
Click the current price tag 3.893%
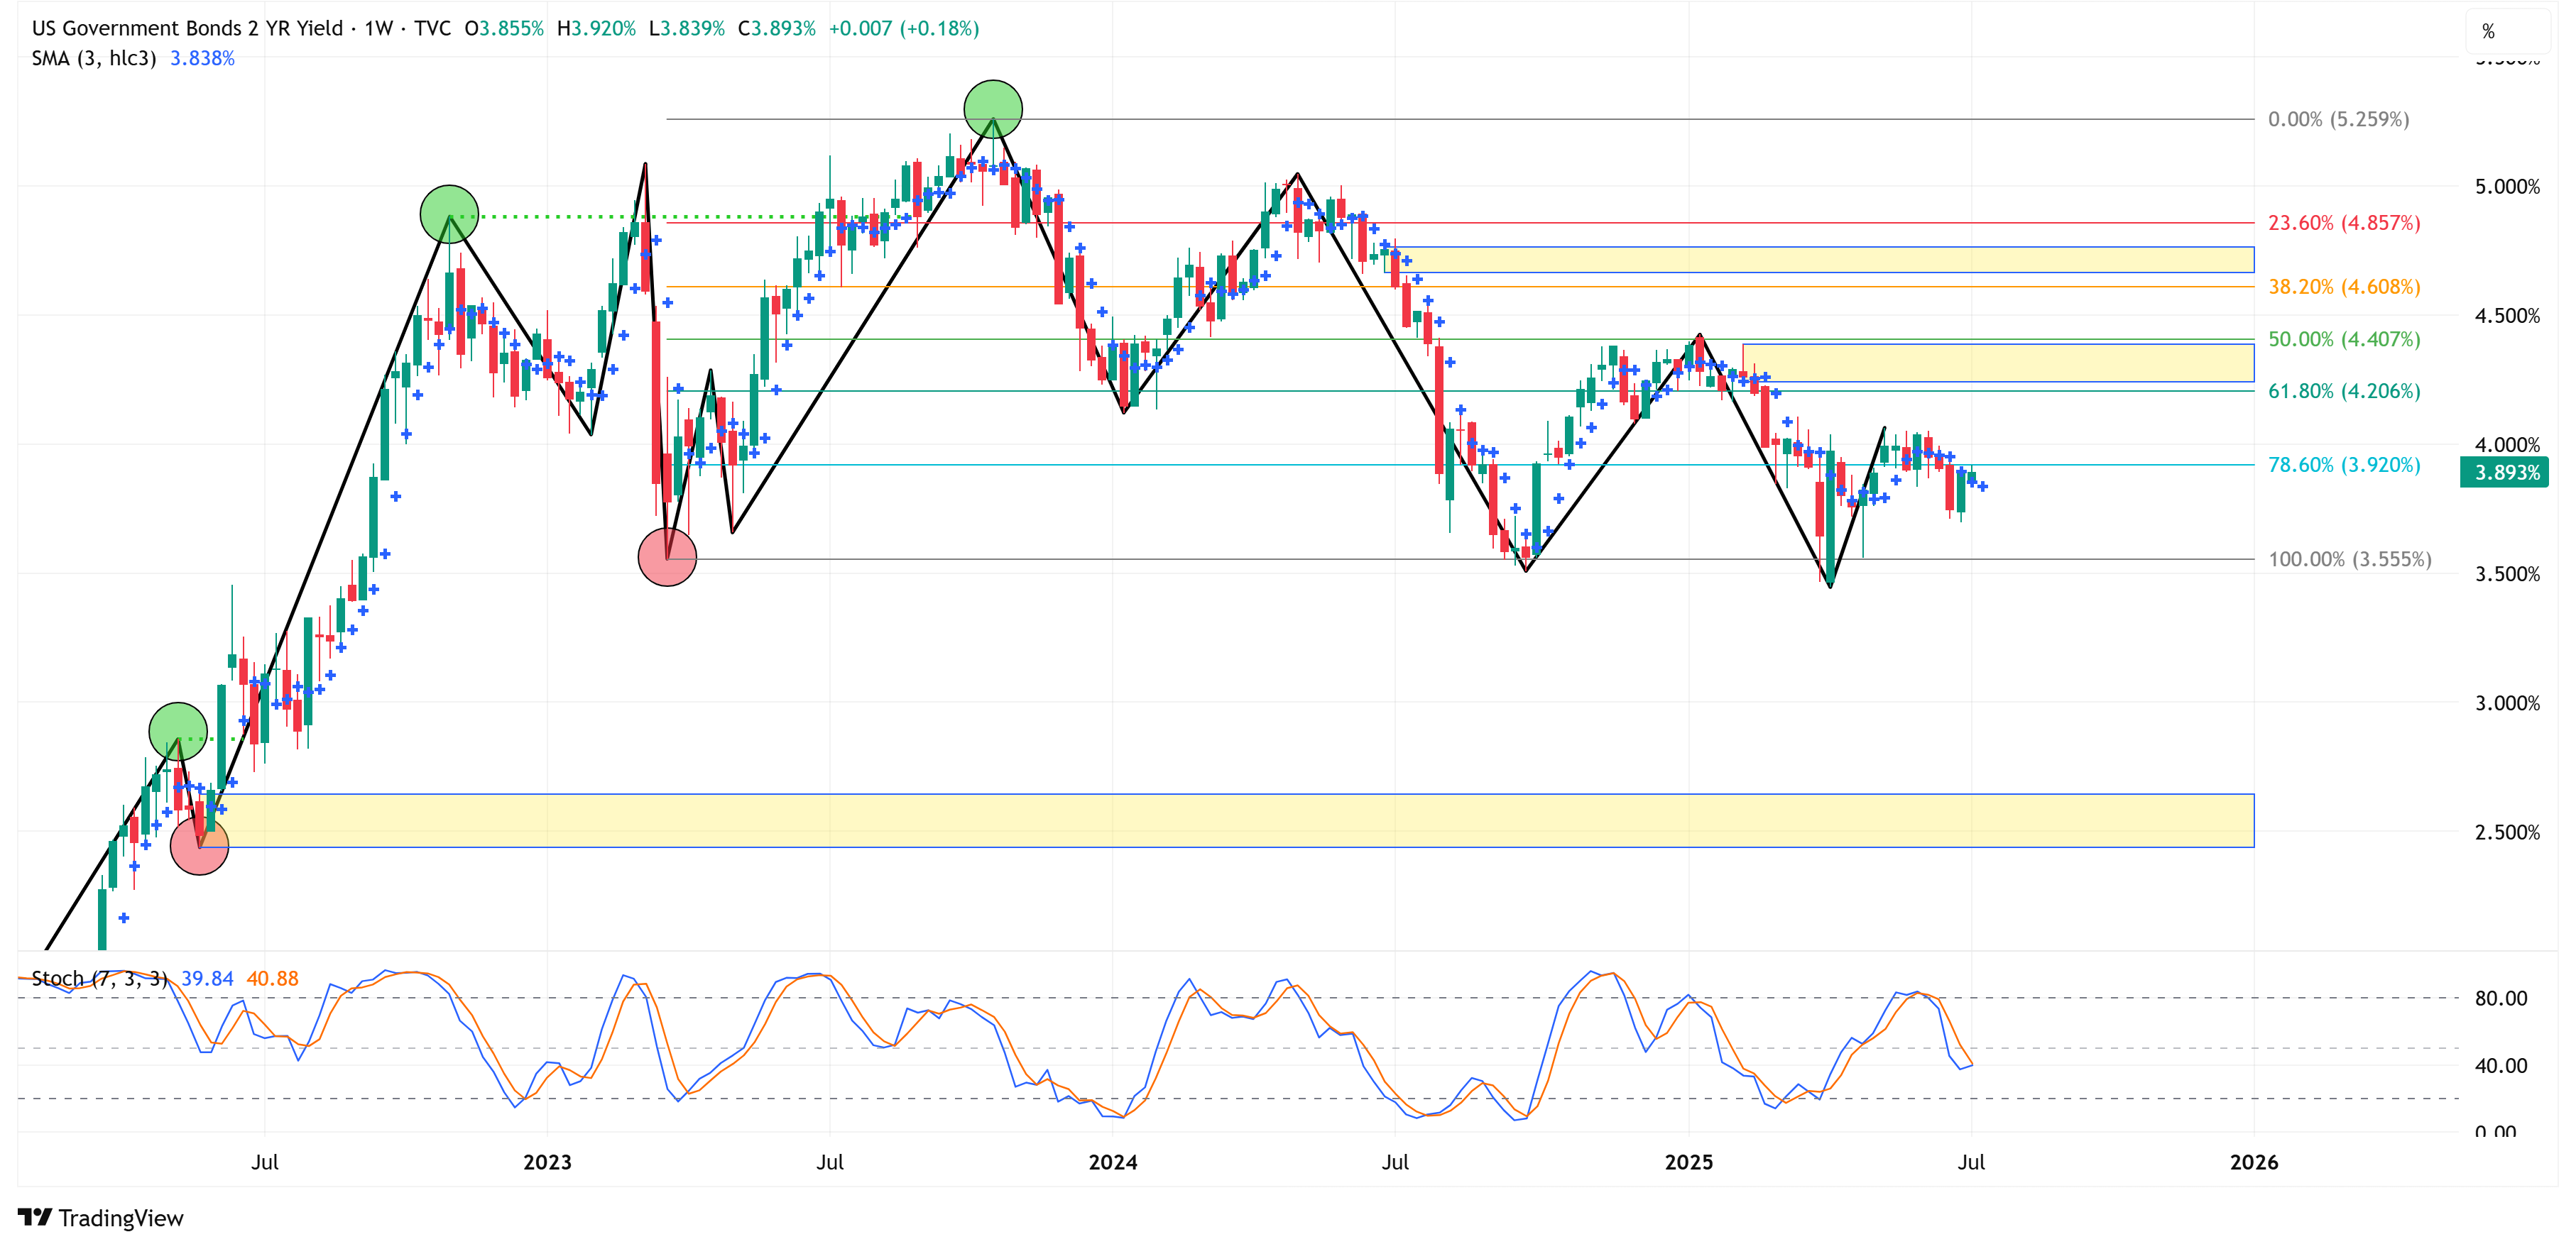(2506, 473)
